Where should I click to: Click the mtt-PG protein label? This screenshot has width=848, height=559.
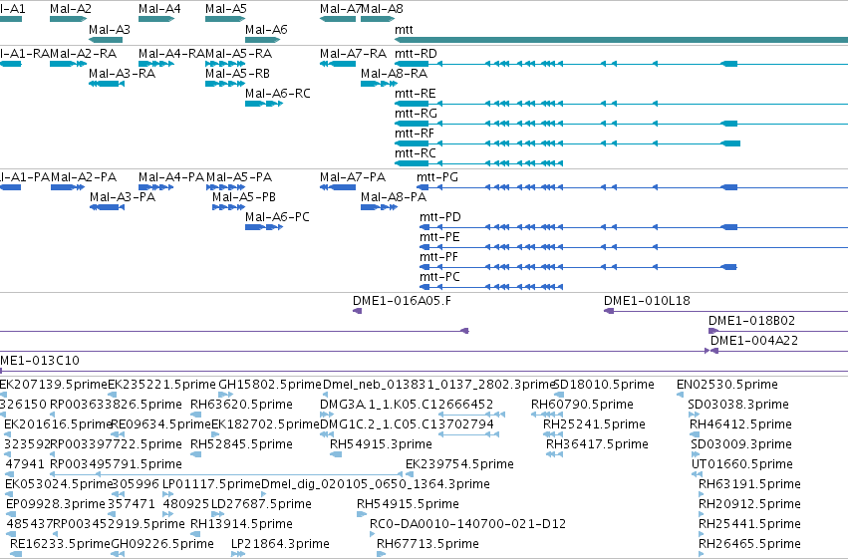pos(437,177)
